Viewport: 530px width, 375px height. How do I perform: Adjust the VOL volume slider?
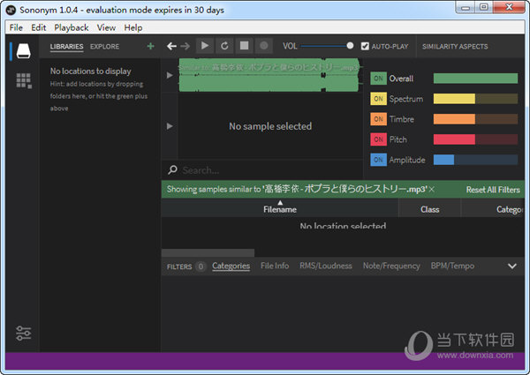(x=327, y=46)
